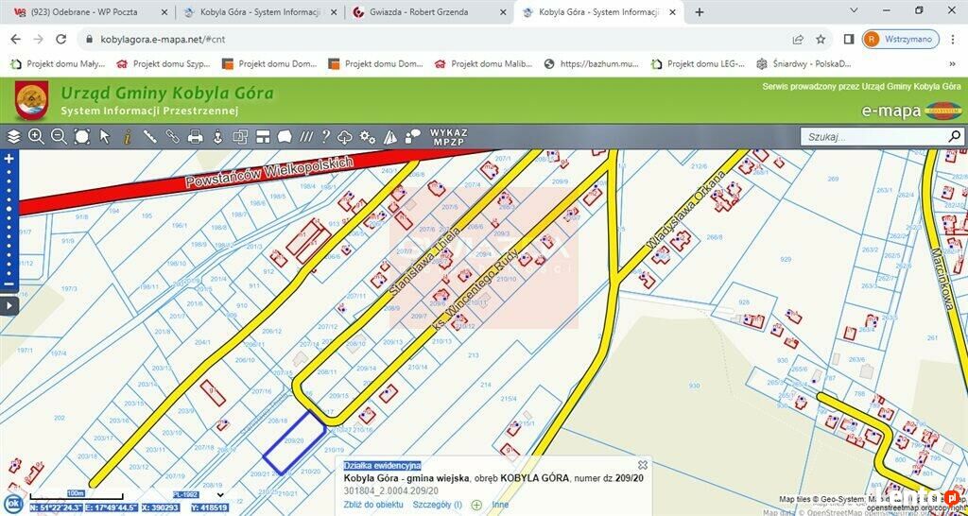Activate the object info tool
968x516 pixels.
tap(127, 136)
